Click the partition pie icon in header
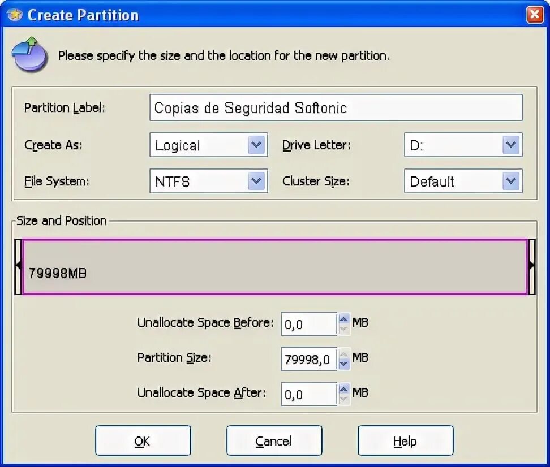The height and width of the screenshot is (467, 550). pyautogui.click(x=29, y=54)
